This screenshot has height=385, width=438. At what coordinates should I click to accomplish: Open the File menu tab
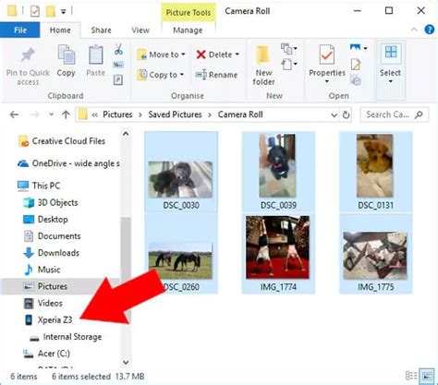click(20, 30)
